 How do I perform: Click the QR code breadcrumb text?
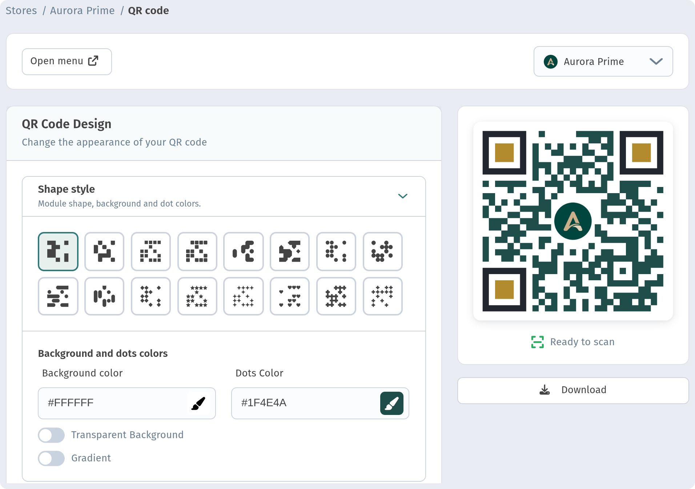(148, 11)
